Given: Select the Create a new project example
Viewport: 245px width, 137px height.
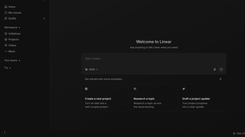Looking at the screenshot, I should coord(105,98).
